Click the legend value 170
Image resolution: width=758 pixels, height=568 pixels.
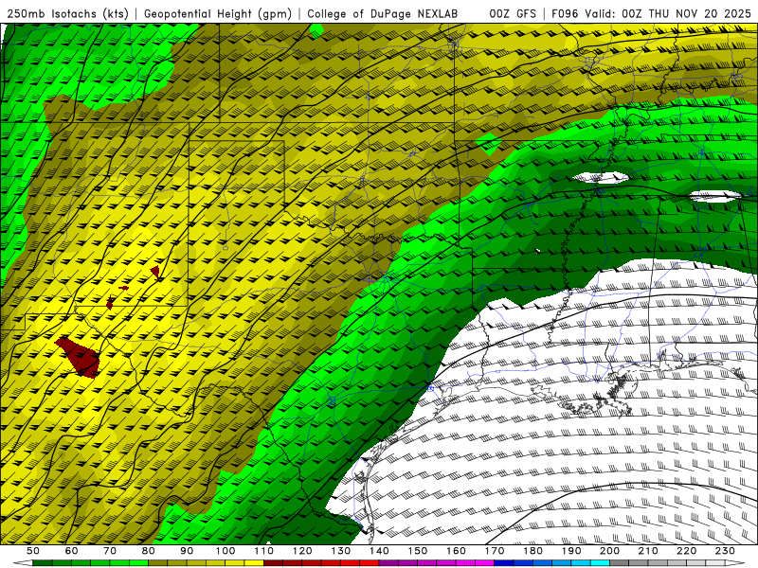coord(495,551)
